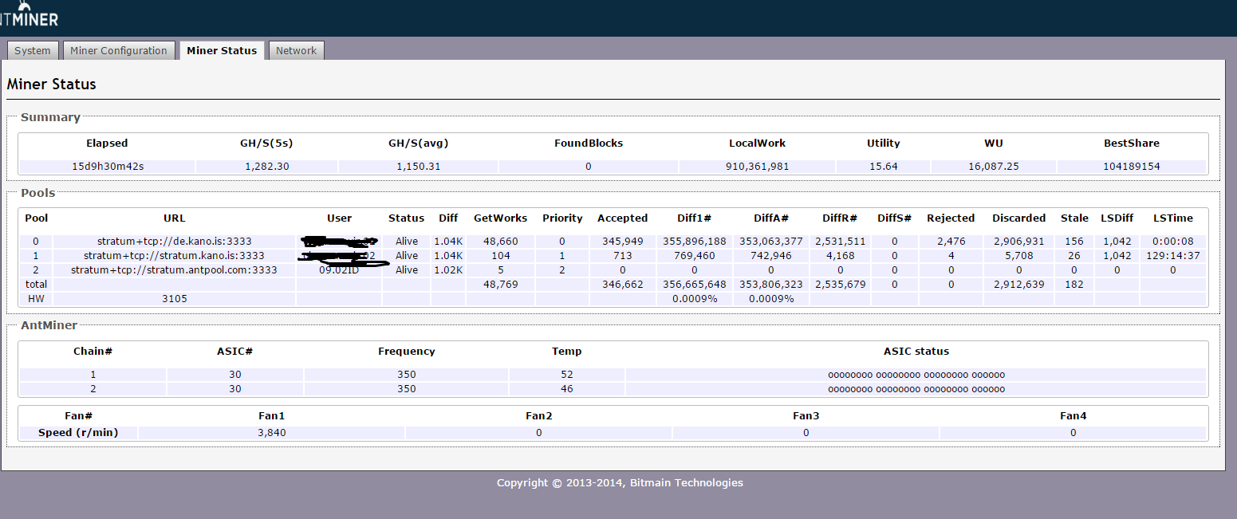Viewport: 1237px width, 519px height.
Task: Click the HW error count 3105
Action: pyautogui.click(x=174, y=299)
